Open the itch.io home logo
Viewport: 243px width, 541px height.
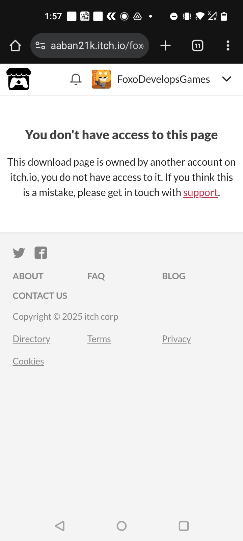coord(19,79)
